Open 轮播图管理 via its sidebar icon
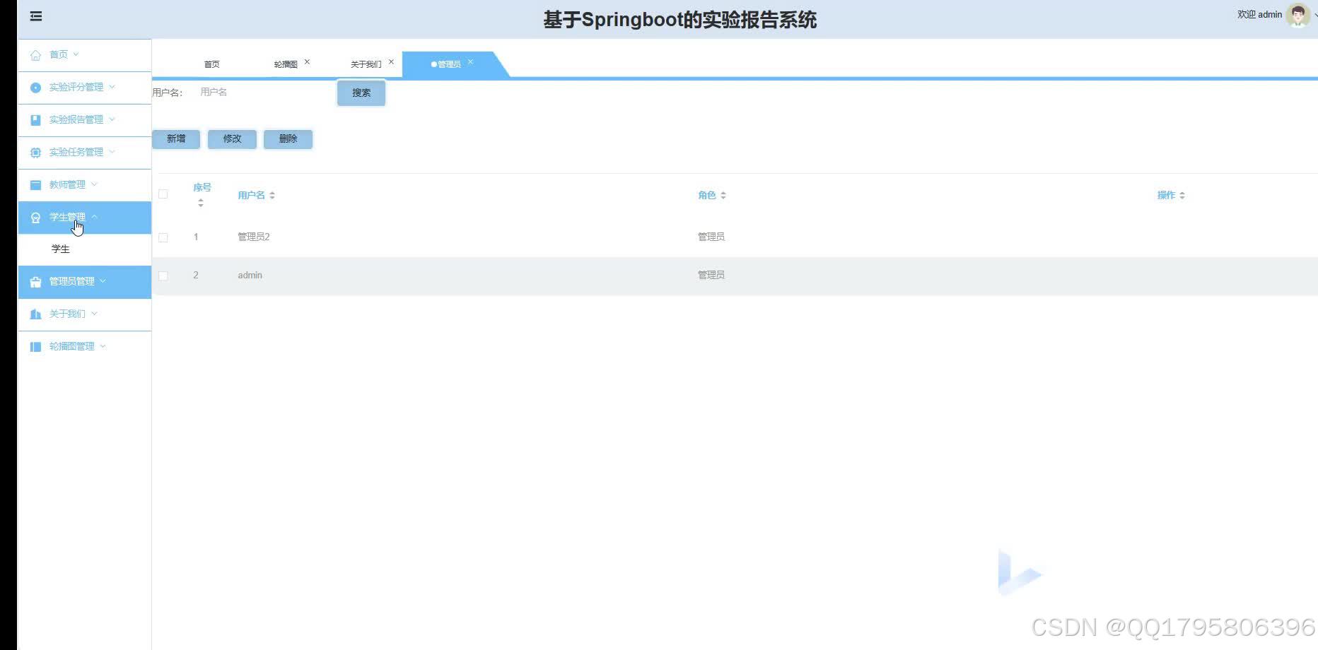Image resolution: width=1318 pixels, height=650 pixels. (x=35, y=345)
